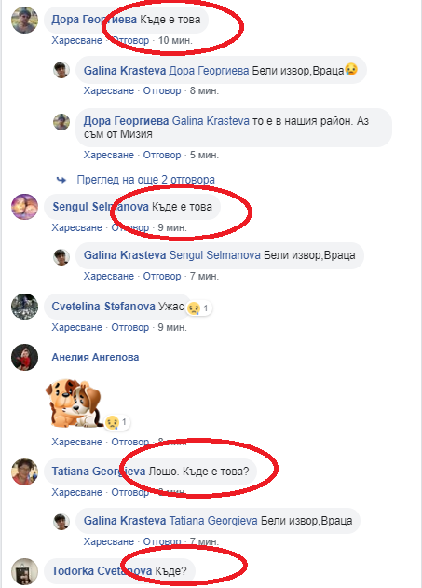Open Galina Krasteva's name in first reply
The image size is (422, 588).
[x=125, y=71]
